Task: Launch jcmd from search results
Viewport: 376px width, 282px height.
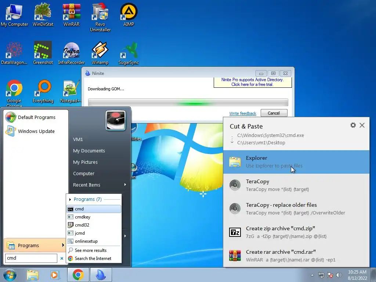Action: click(94, 233)
